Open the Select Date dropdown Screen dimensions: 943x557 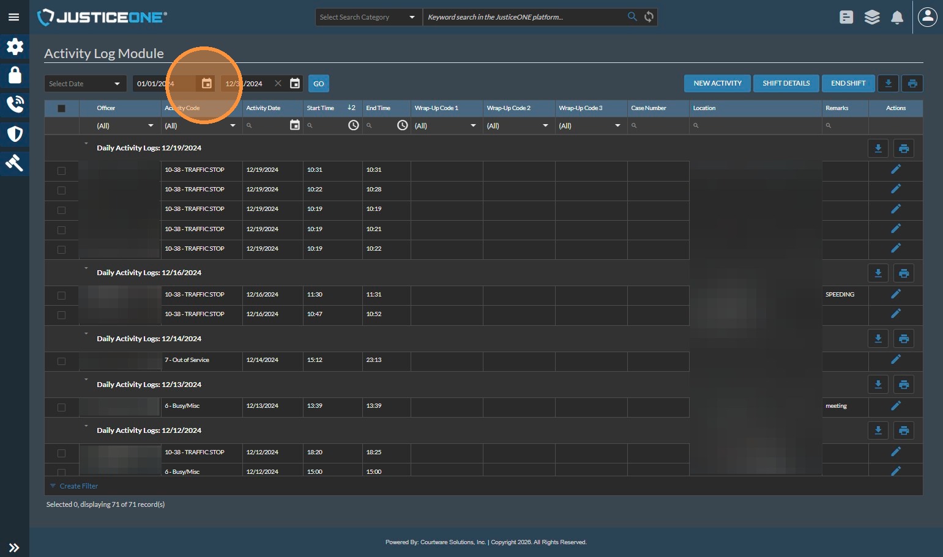click(x=85, y=84)
